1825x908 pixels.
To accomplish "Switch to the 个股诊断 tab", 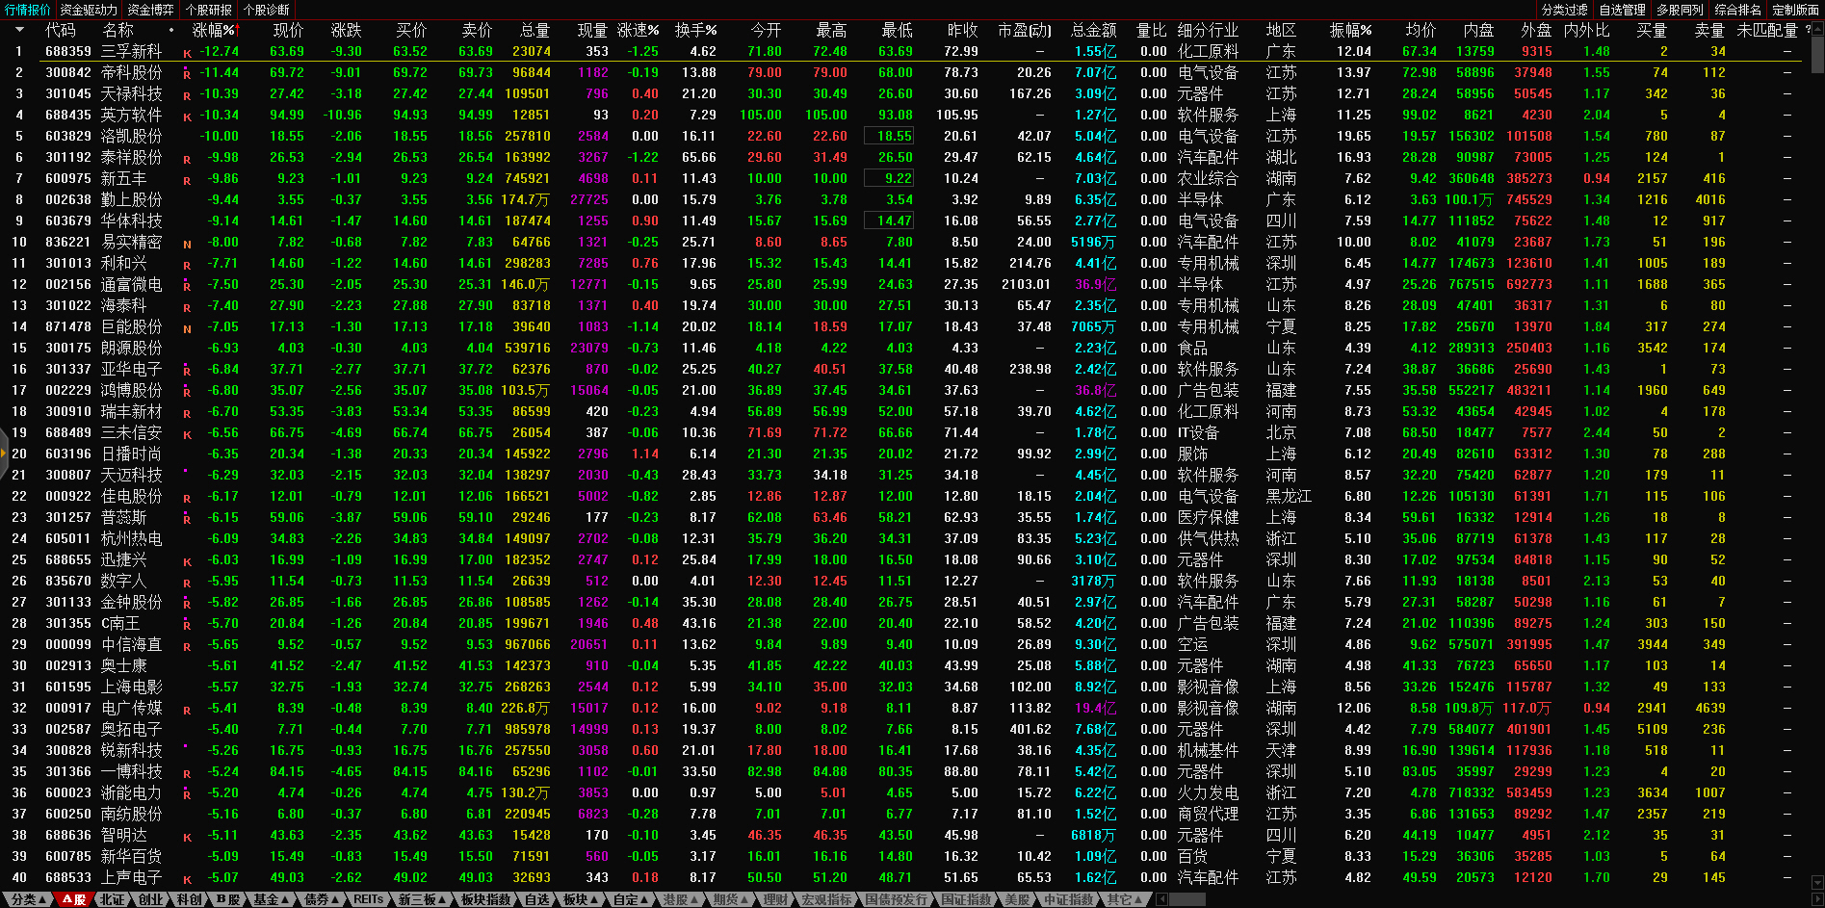I will click(x=267, y=10).
